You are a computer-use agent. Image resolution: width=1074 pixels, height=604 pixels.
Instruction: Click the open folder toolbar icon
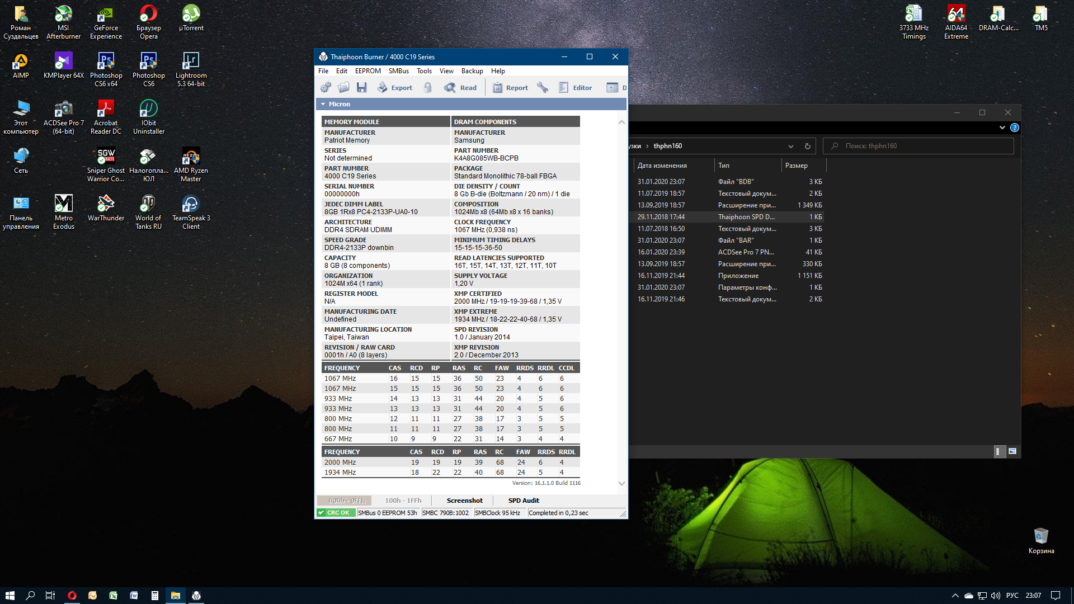click(343, 87)
